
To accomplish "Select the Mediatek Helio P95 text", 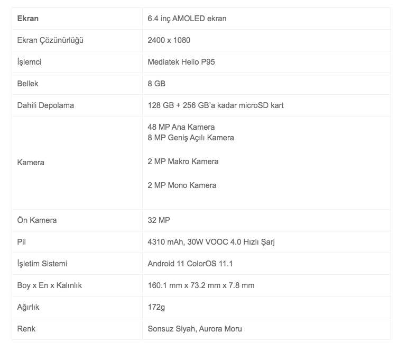I will pyautogui.click(x=181, y=62).
